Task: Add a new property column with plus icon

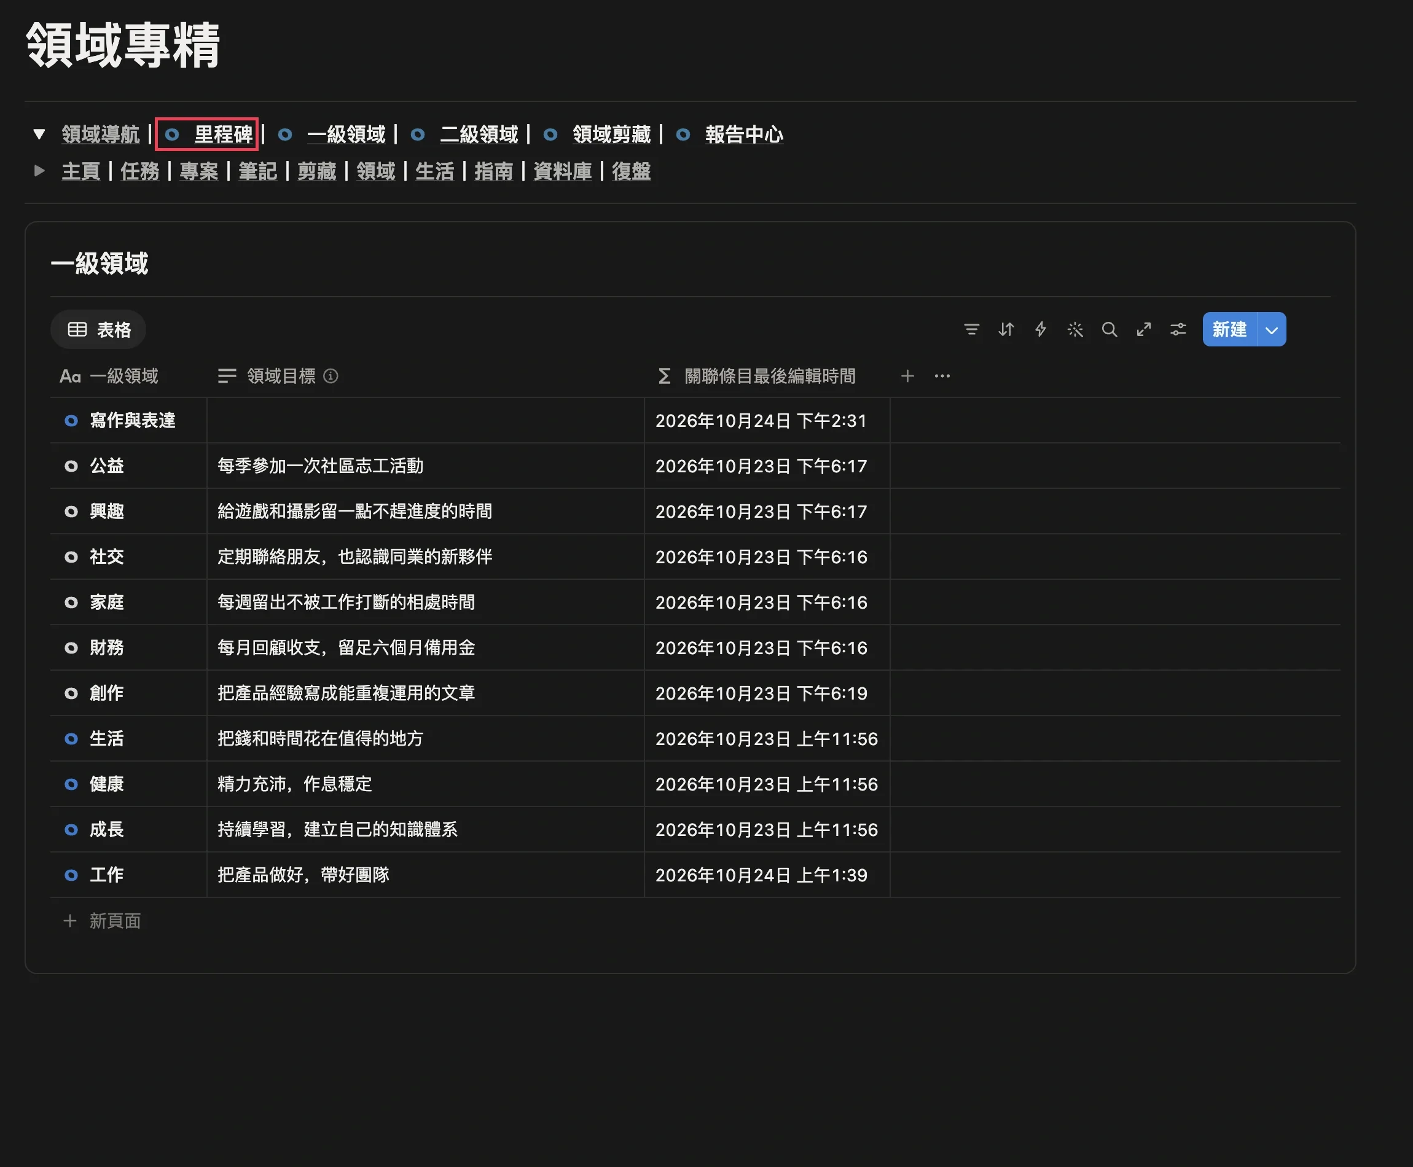Action: click(907, 376)
